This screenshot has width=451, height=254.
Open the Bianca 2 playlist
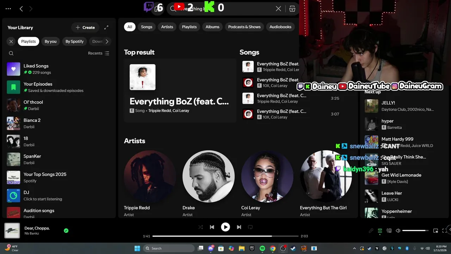tap(59, 123)
